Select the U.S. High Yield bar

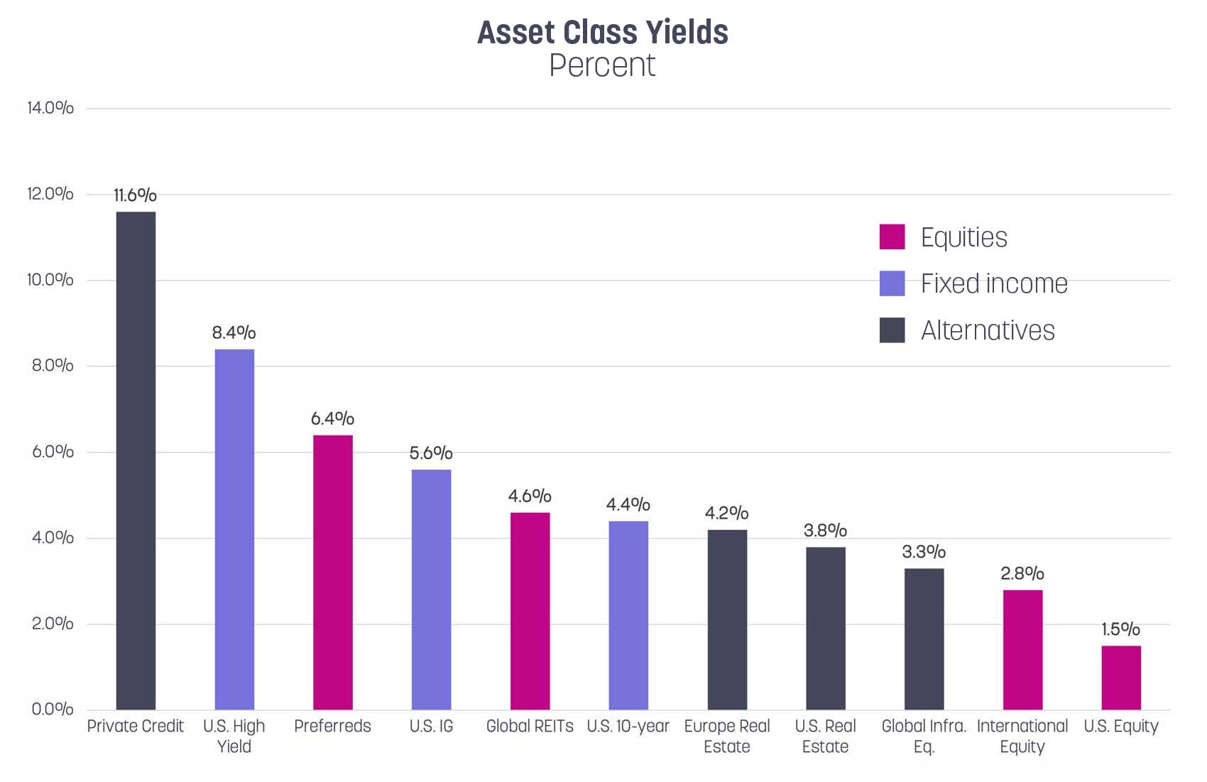pyautogui.click(x=234, y=529)
